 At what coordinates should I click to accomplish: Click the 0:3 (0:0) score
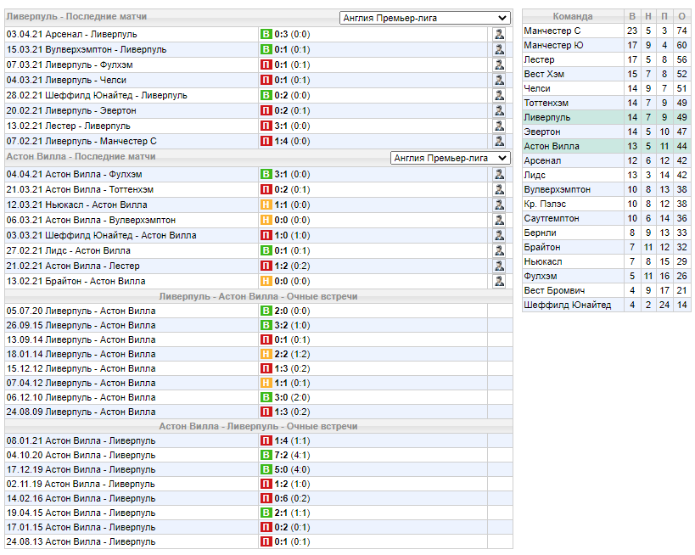pos(292,34)
